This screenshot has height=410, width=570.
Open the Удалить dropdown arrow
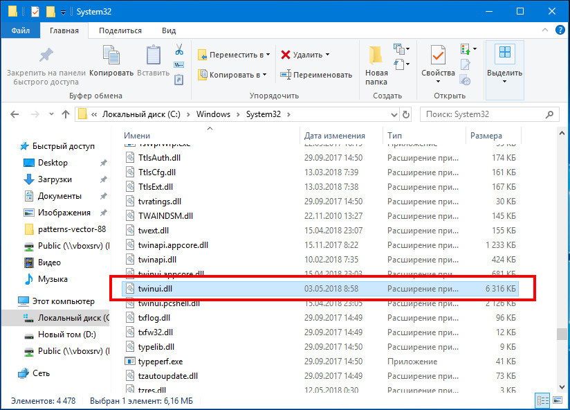tap(327, 55)
